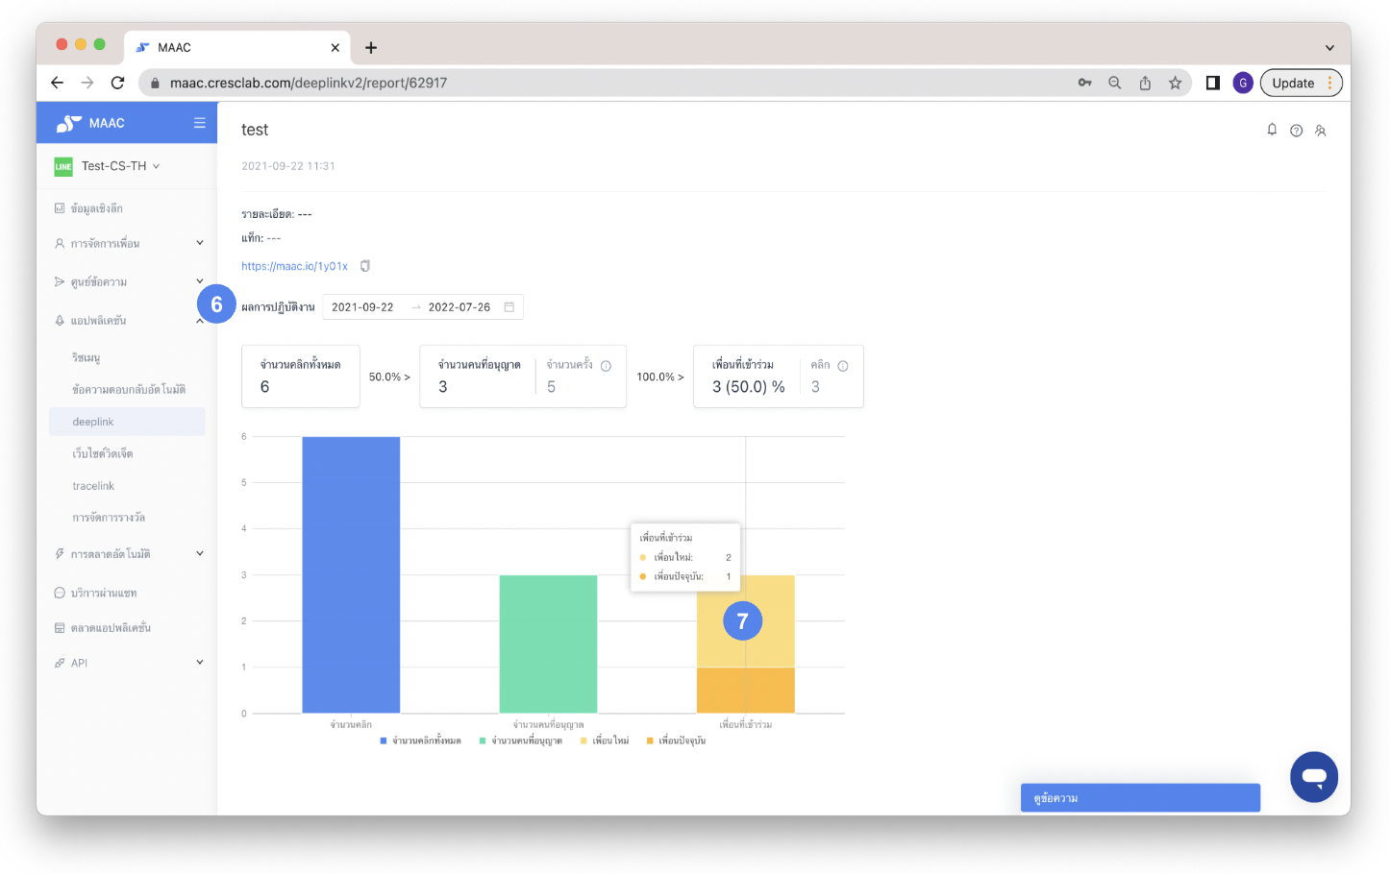
Task: Select deeplink in the sidebar
Action: point(93,422)
